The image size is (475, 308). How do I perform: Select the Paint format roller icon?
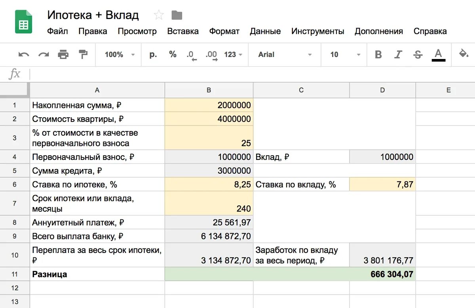[x=84, y=55]
